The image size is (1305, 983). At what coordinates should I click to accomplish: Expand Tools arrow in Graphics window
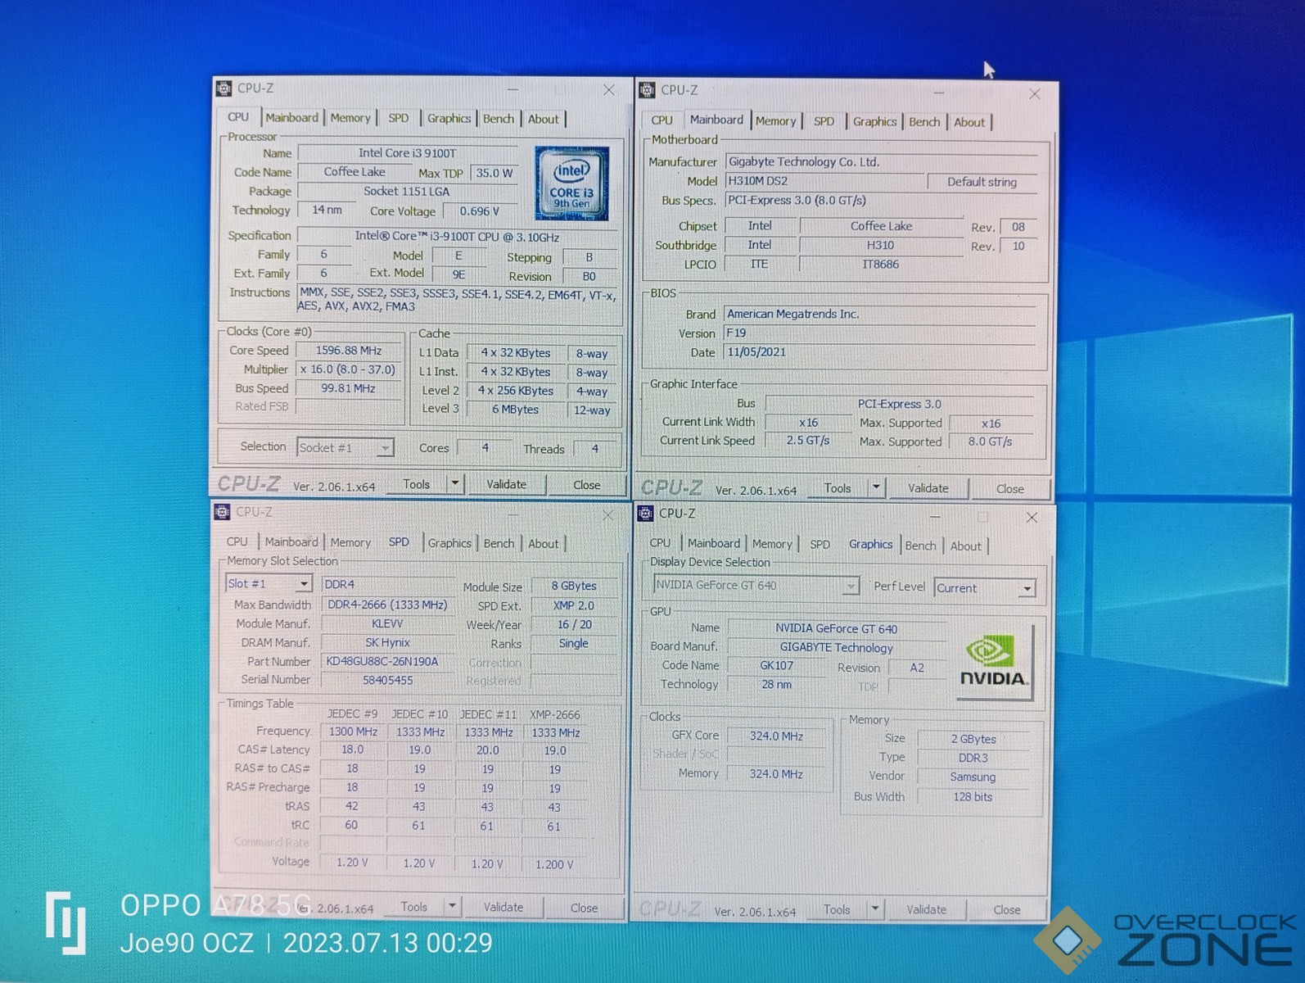[x=875, y=909]
